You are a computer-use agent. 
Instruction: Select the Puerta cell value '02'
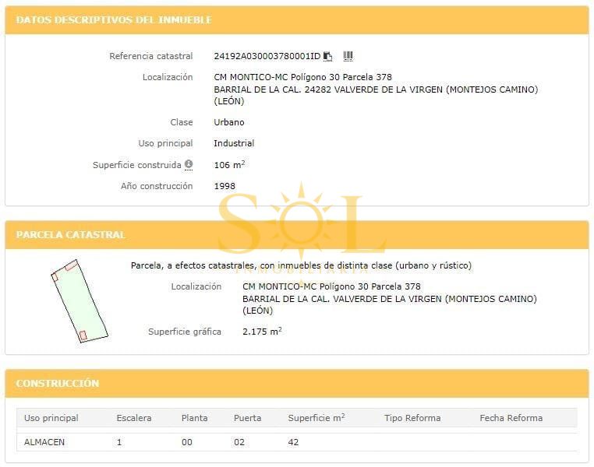pos(239,442)
